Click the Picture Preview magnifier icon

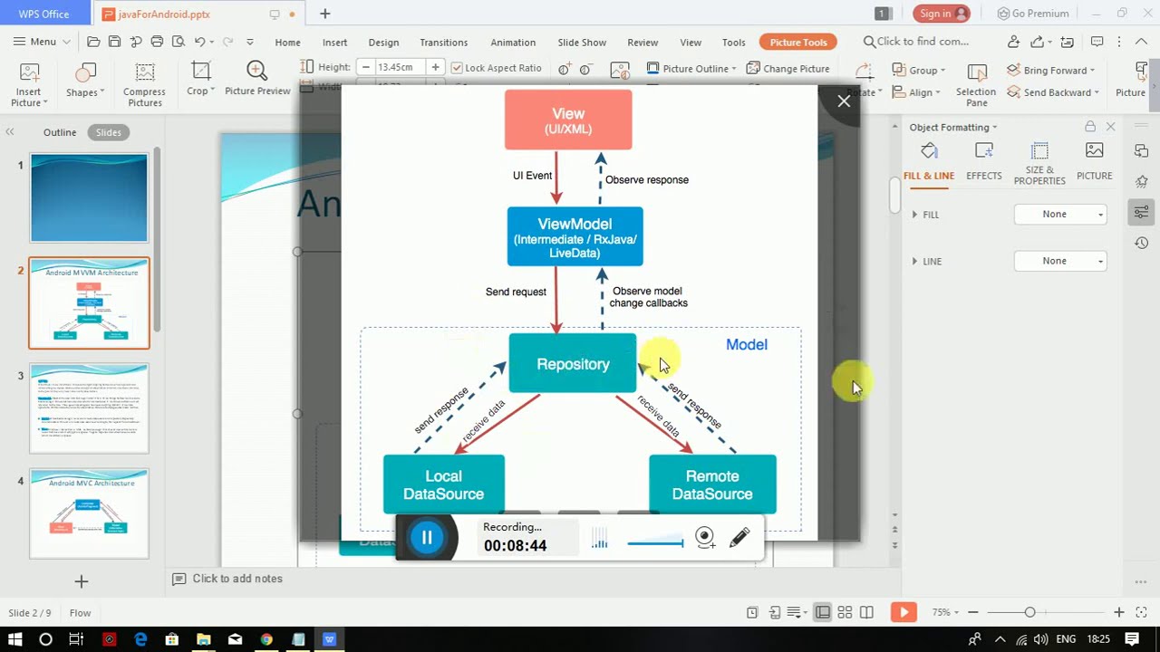[x=257, y=71]
